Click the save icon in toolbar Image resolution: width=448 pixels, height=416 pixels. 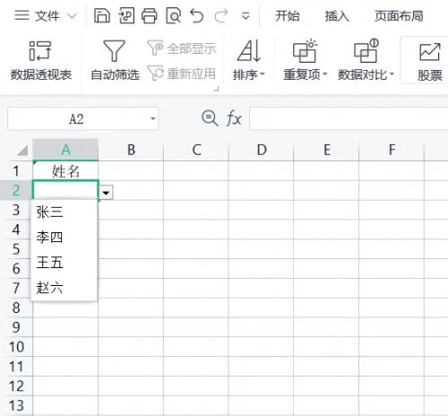[x=102, y=15]
